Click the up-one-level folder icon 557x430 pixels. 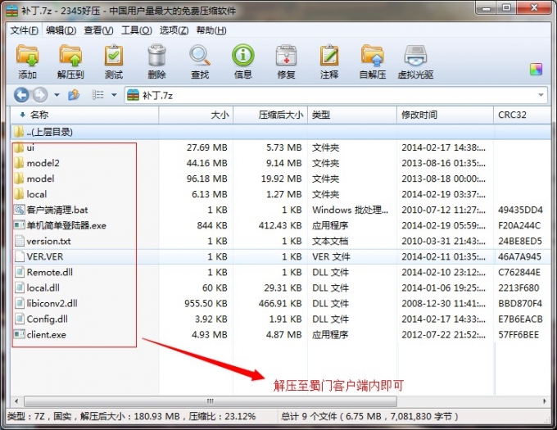(x=74, y=95)
